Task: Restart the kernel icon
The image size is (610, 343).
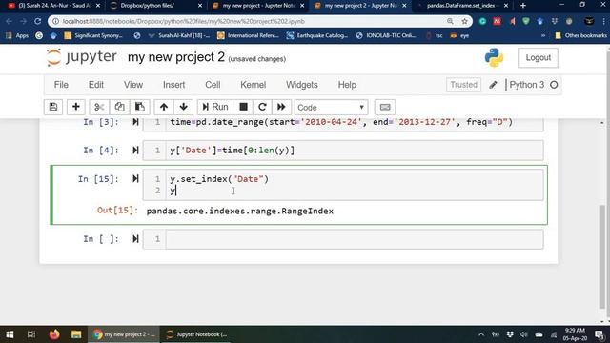Action: (x=262, y=107)
